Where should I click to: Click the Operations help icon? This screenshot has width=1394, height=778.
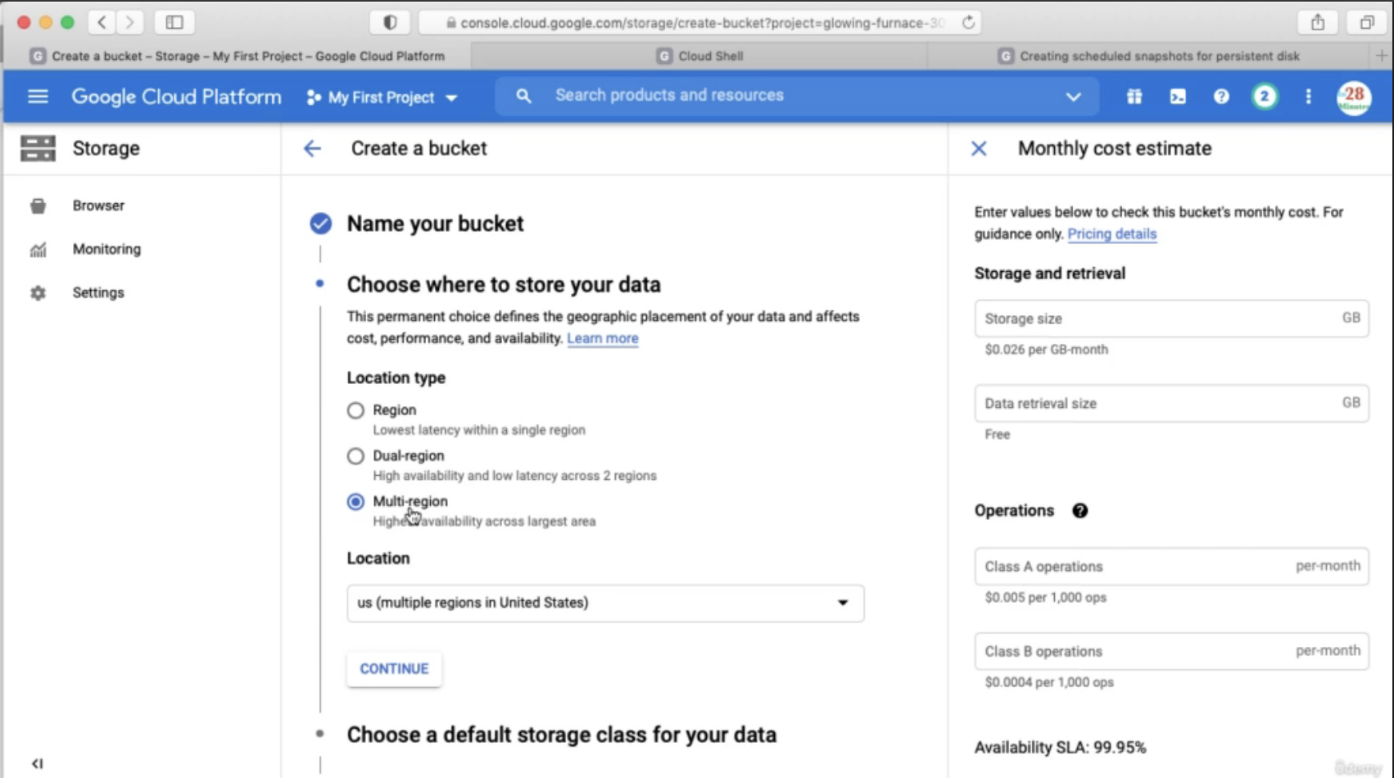point(1079,510)
